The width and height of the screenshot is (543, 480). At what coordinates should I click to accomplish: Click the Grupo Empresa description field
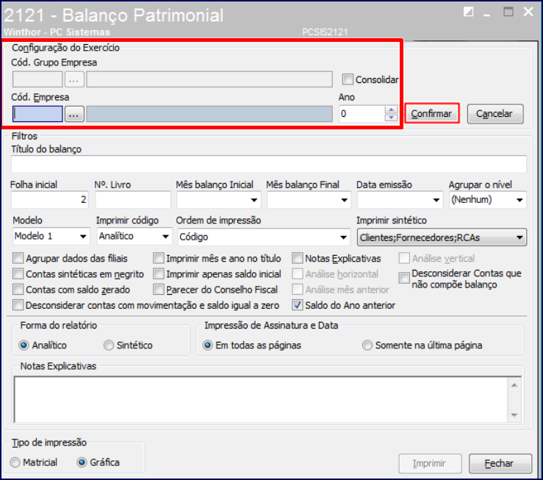[209, 79]
